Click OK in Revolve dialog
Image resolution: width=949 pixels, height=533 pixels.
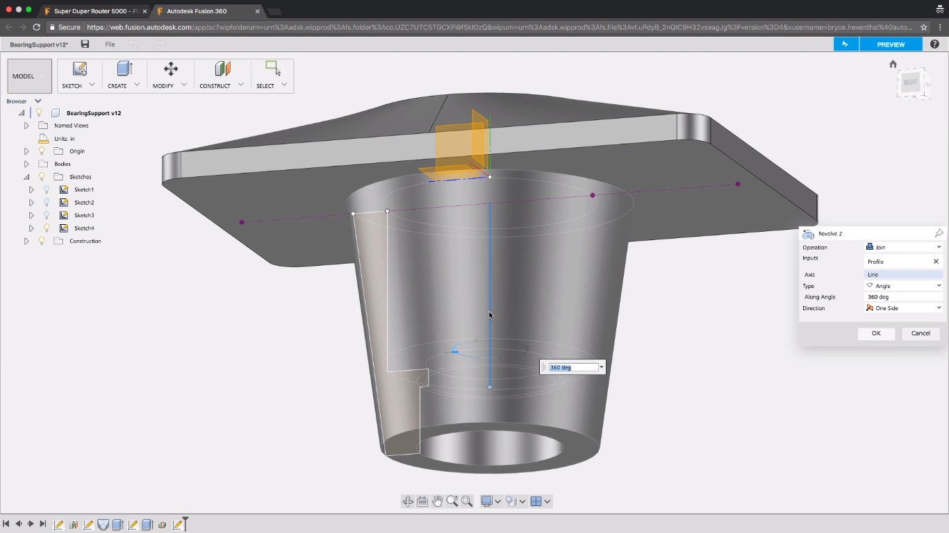coord(876,333)
